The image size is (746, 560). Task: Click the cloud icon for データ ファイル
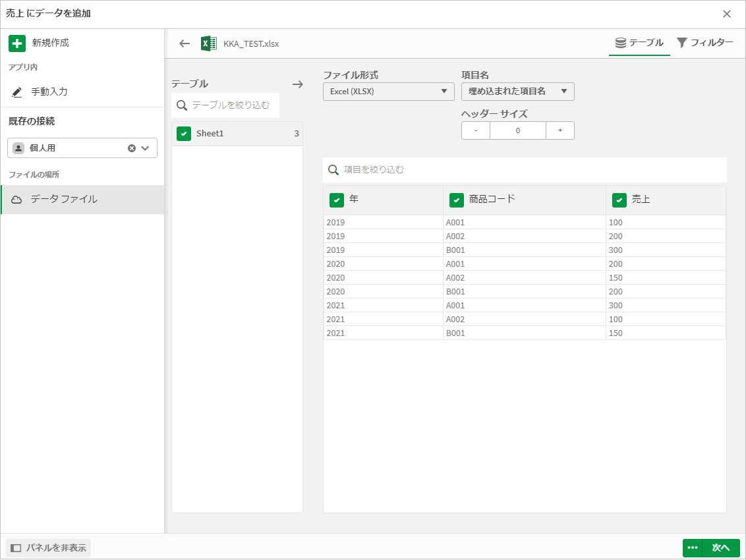coord(17,200)
